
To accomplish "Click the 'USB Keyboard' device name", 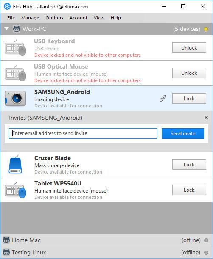I will click(x=54, y=41).
